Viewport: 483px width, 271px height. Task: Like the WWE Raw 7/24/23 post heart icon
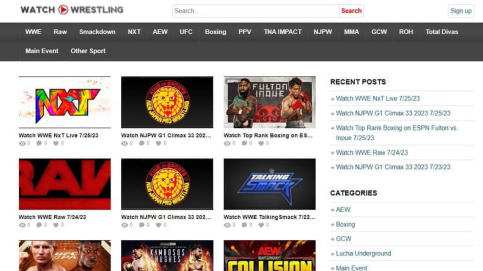(x=56, y=225)
